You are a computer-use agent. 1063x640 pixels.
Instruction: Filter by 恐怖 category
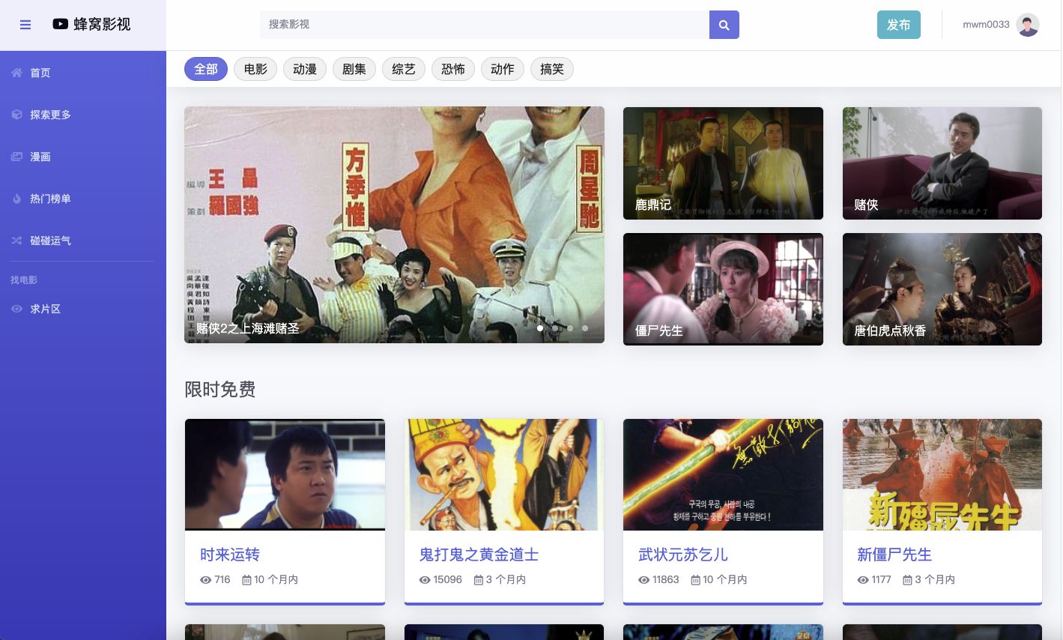pyautogui.click(x=453, y=69)
